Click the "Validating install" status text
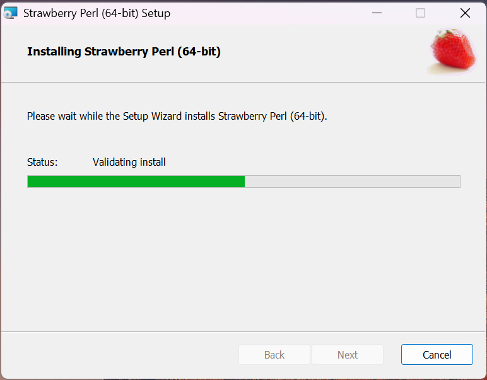The width and height of the screenshot is (487, 380). [129, 162]
